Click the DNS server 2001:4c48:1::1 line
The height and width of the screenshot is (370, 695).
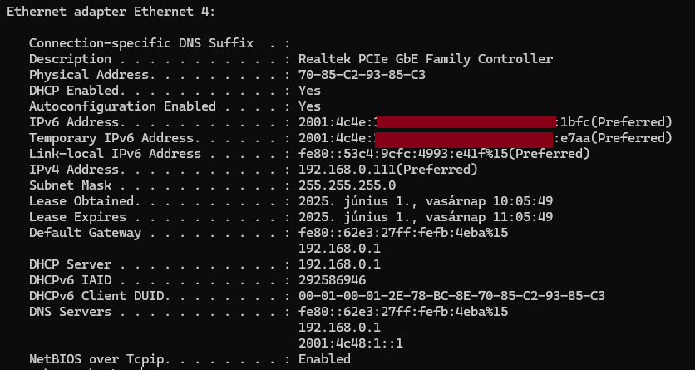click(x=351, y=343)
